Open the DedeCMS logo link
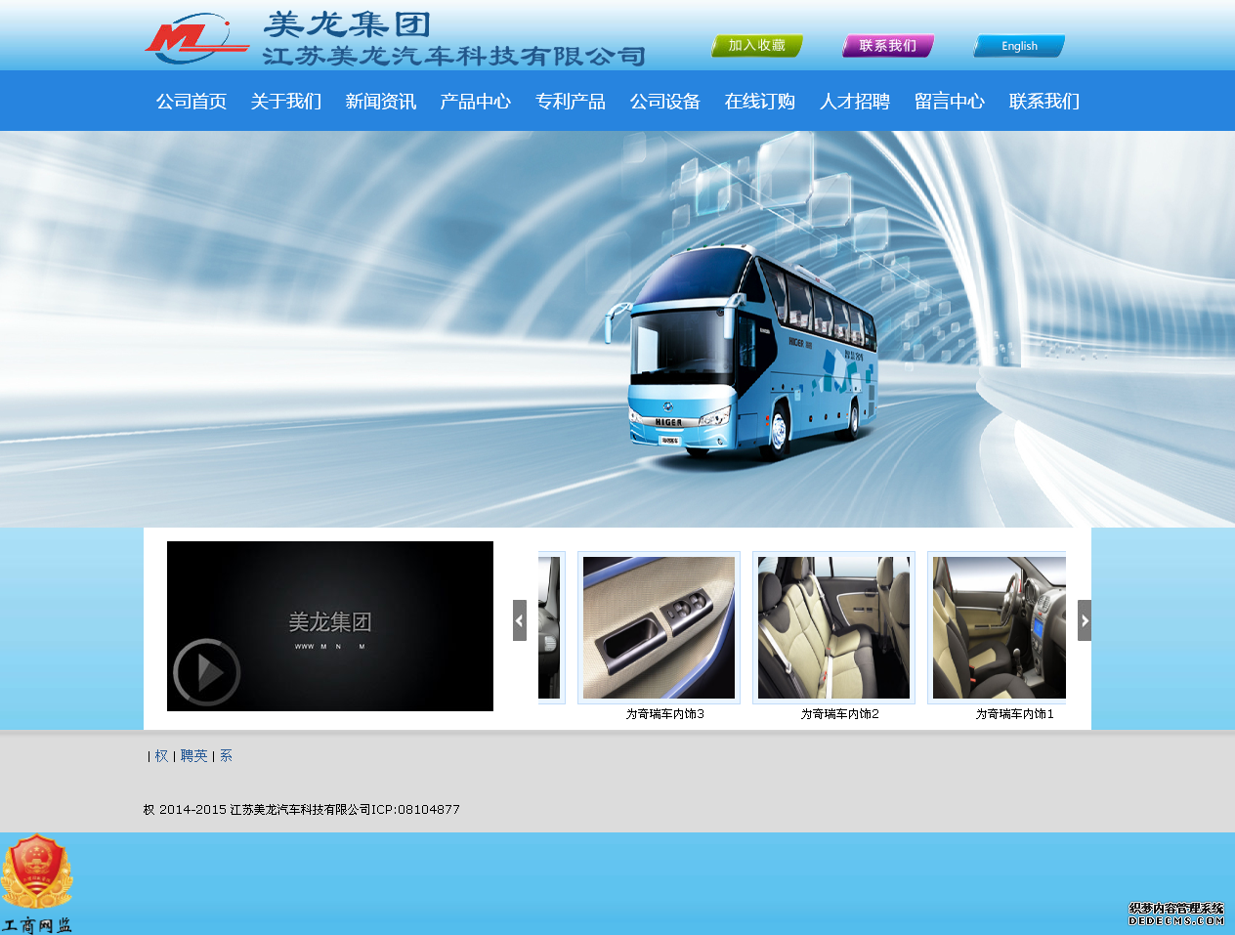The image size is (1235, 935). coord(1176,914)
